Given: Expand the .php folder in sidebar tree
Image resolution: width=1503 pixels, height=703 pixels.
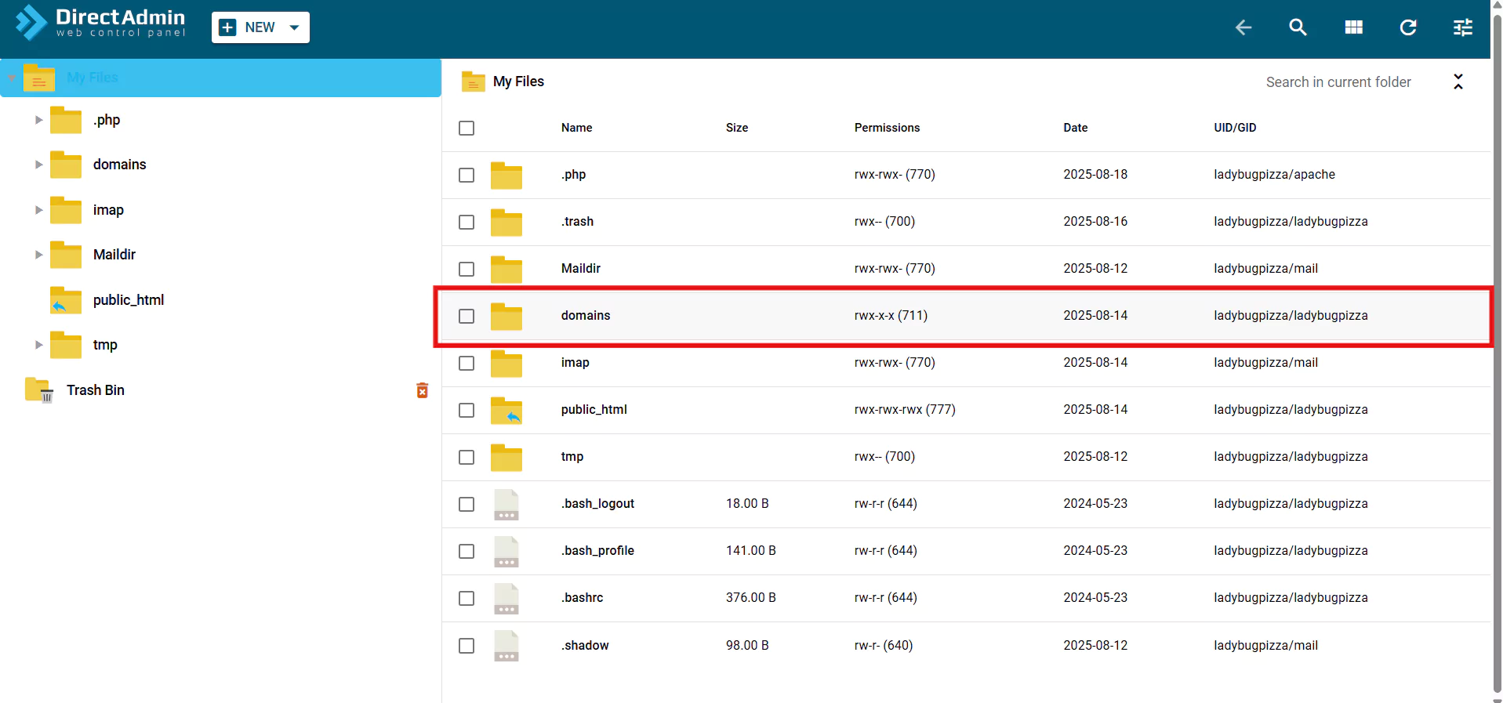Looking at the screenshot, I should (x=38, y=120).
